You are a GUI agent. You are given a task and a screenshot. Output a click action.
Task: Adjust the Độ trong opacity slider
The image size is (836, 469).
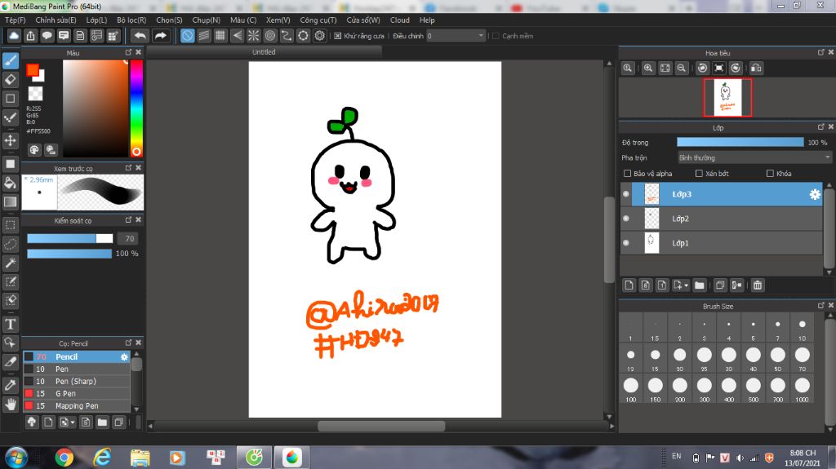click(x=740, y=142)
